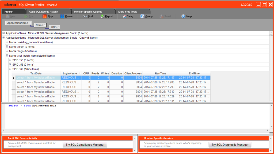Click Try SQL Diagnostic Manager button

[230, 145]
